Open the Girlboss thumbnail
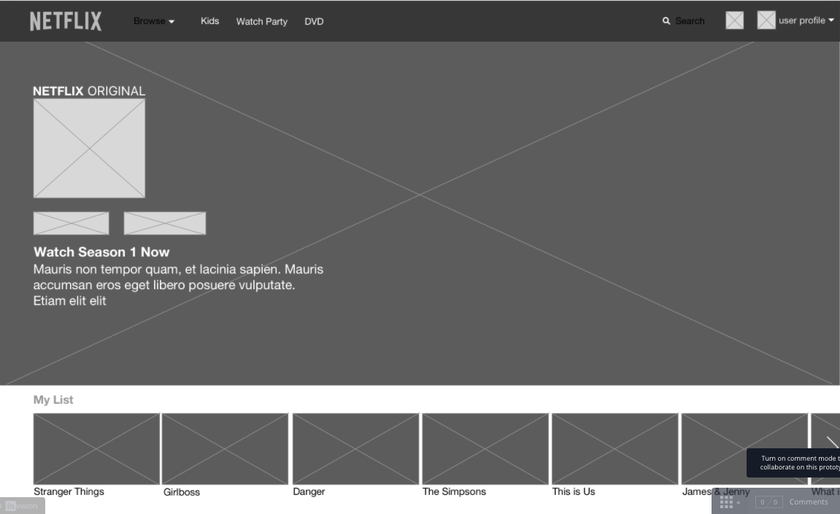 coord(225,448)
